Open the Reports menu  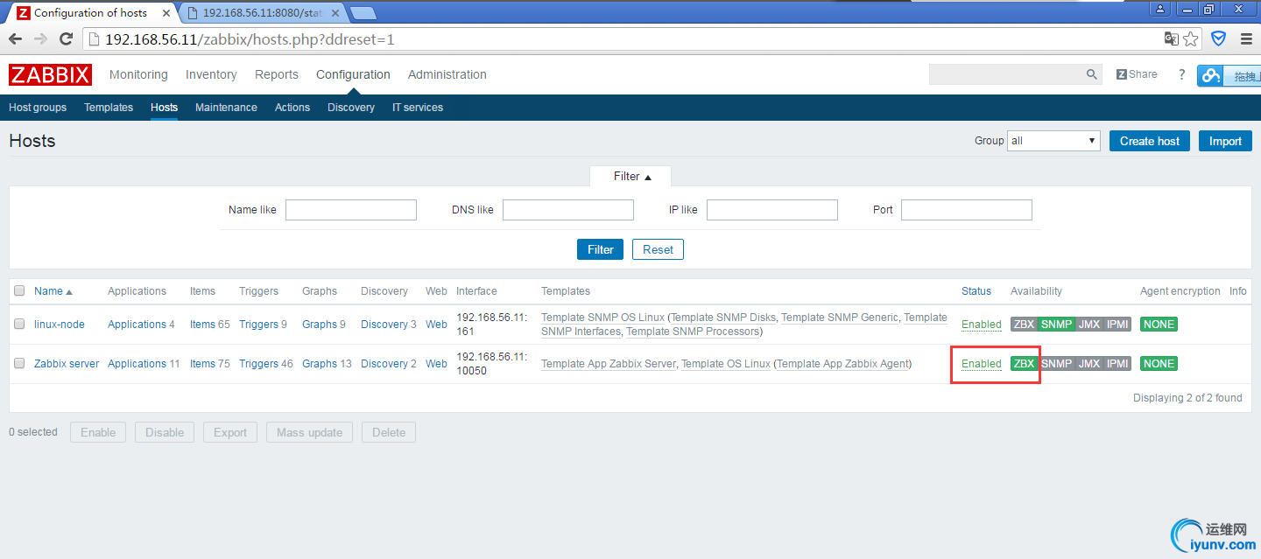[277, 74]
